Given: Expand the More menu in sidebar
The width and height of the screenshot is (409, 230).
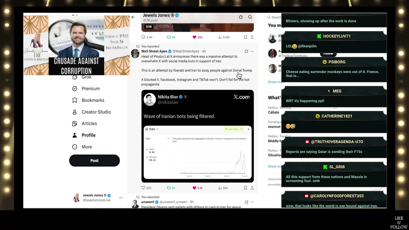Looking at the screenshot, I should [x=82, y=147].
